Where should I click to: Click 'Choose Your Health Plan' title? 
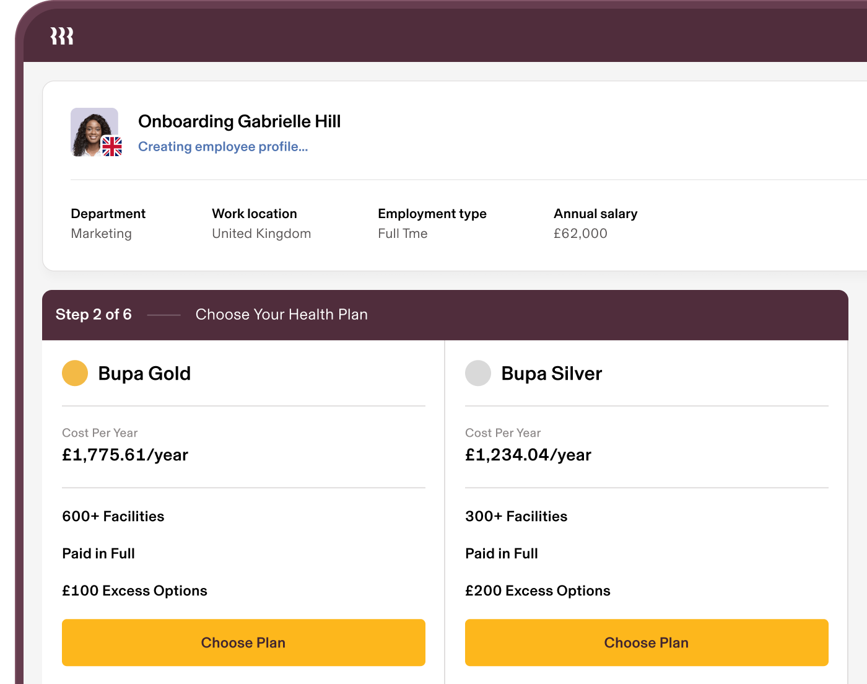point(282,315)
